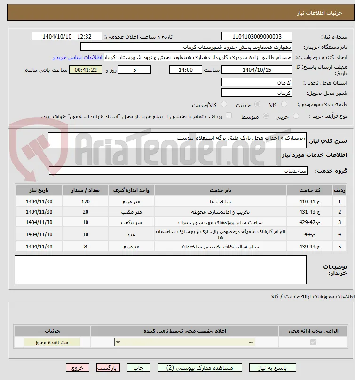This screenshot has width=355, height=380.
Task: Click the شماره نیاز number field
Action: click(x=256, y=37)
